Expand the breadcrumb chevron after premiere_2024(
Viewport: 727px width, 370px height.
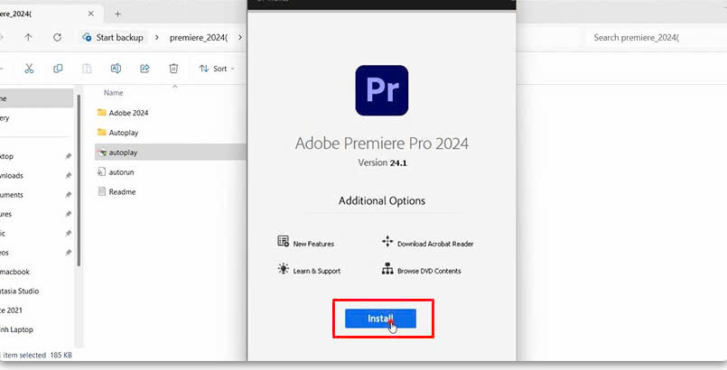point(239,38)
